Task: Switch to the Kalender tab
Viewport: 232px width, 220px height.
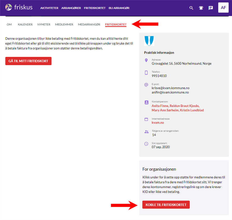Action: (x=25, y=24)
